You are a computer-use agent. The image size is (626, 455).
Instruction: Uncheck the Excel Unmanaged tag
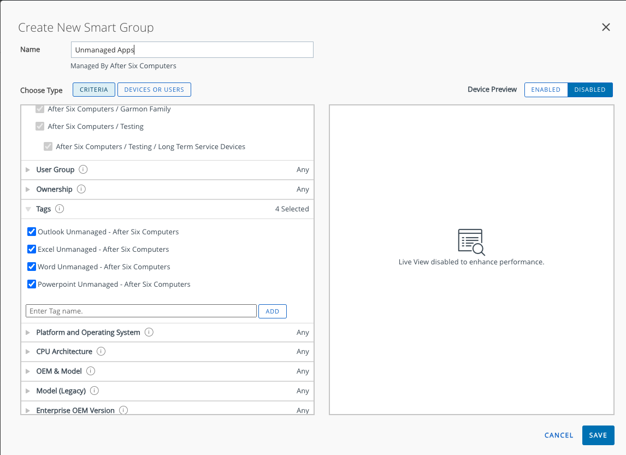pos(32,249)
